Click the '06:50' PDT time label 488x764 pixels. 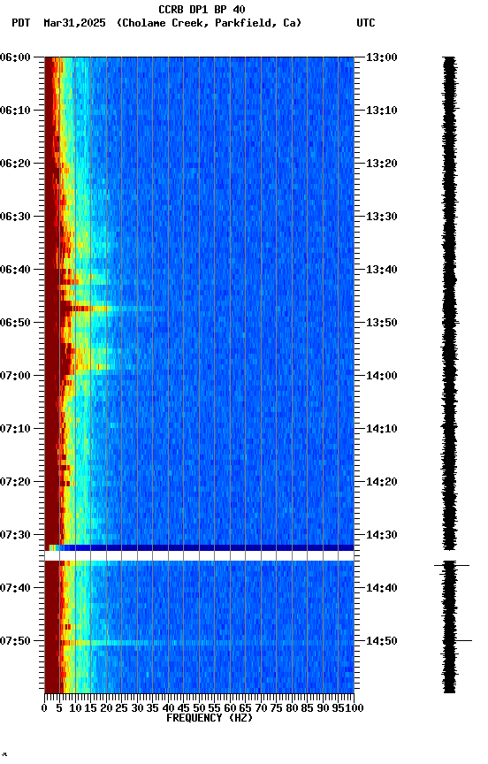click(15, 323)
